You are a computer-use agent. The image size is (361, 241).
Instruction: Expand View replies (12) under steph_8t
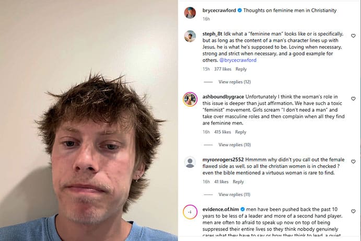(235, 82)
